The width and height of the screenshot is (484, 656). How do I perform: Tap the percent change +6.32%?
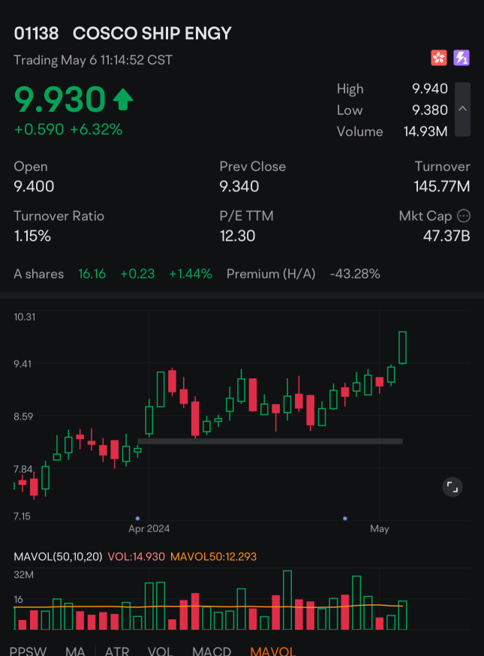96,129
